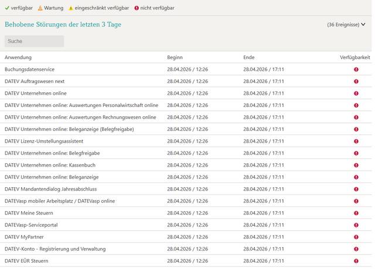This screenshot has width=375, height=269.
Task: Sort by the 'Ende' column header
Action: pyautogui.click(x=249, y=57)
